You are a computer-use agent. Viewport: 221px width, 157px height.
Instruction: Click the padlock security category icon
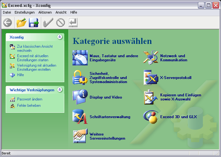[x=80, y=77]
